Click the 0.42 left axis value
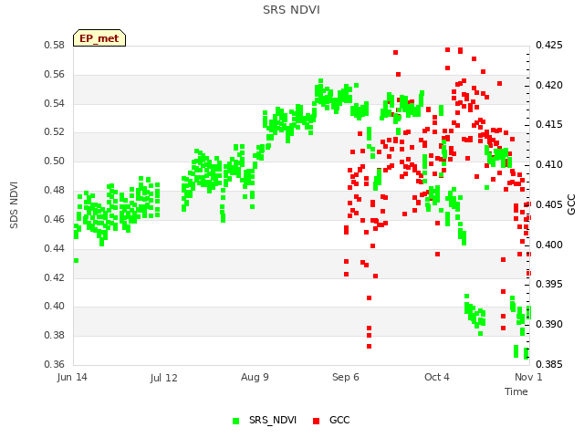This screenshot has height=438, width=584. click(x=55, y=277)
